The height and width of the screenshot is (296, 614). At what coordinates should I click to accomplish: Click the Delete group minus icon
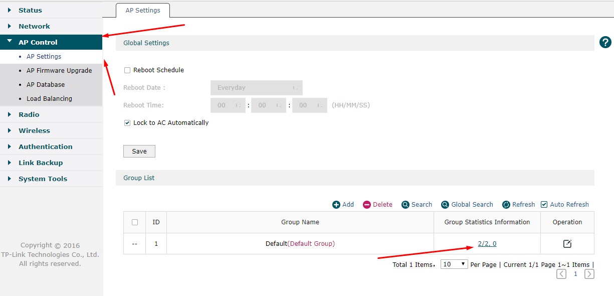367,205
